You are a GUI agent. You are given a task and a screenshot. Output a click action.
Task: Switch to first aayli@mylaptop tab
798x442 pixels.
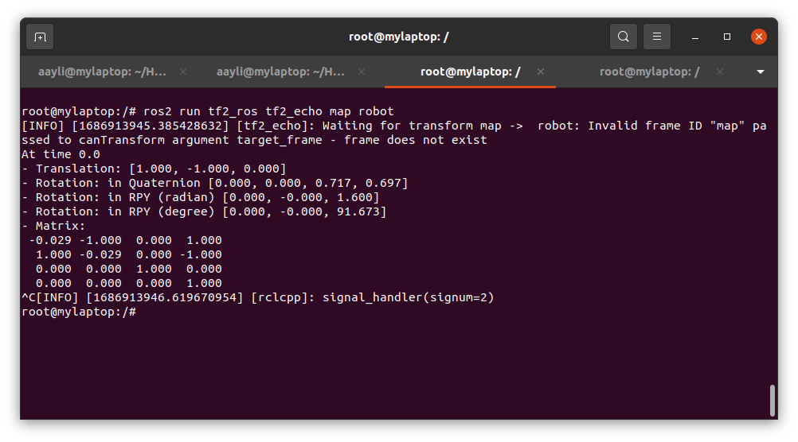pos(102,72)
